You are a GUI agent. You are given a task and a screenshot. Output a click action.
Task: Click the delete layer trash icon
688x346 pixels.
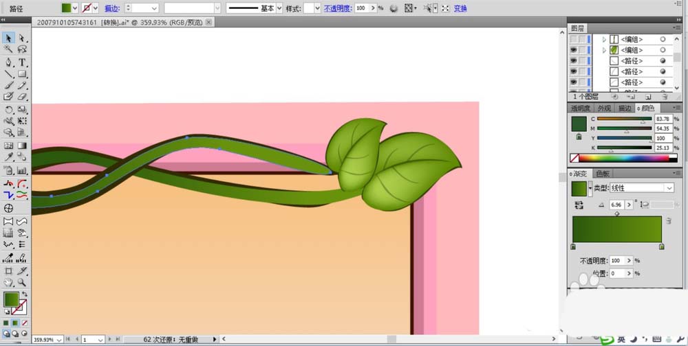point(664,97)
